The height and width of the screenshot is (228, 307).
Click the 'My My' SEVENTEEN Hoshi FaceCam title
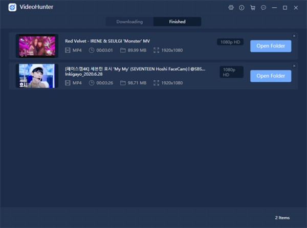click(135, 72)
